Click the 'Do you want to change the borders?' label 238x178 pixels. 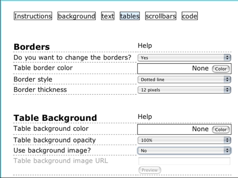[x=73, y=57]
